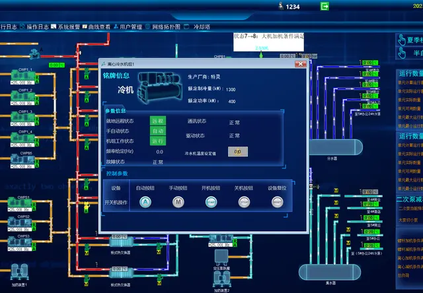The height and width of the screenshot is (293, 423).
Task: Open the 用户管理 menu
Action: click(131, 26)
